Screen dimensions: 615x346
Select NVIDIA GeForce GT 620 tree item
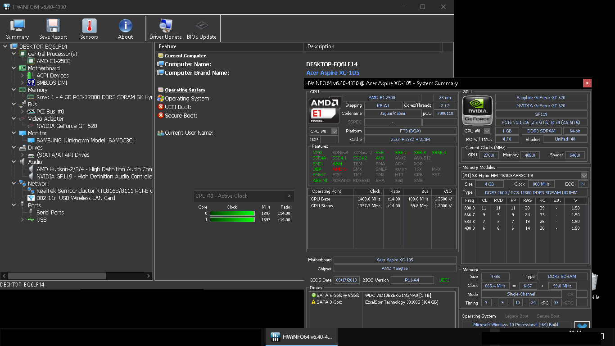point(67,126)
